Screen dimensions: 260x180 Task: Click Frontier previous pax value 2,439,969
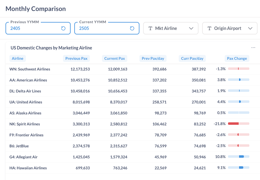coord(81,135)
